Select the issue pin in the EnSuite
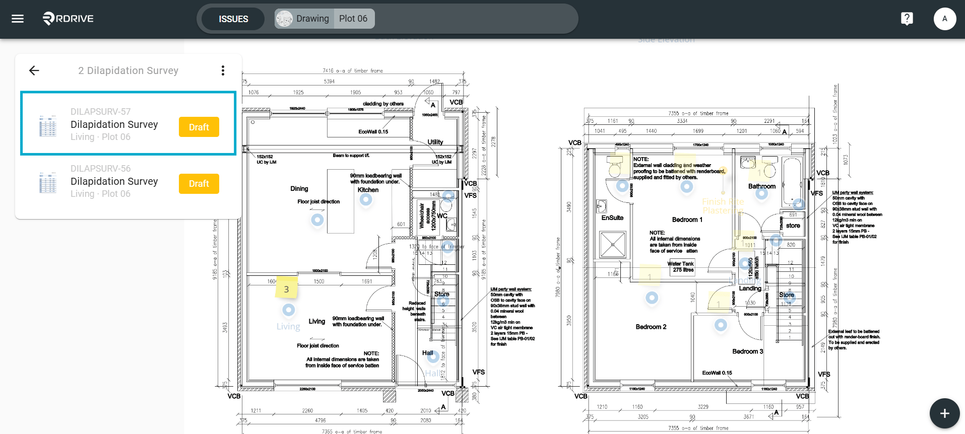The width and height of the screenshot is (965, 434). [622, 186]
